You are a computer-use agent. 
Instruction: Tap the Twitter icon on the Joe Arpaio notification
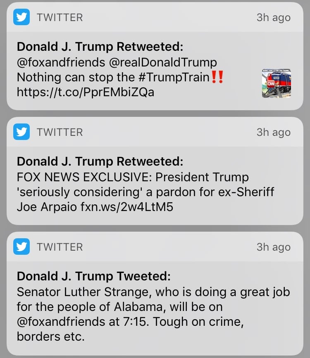click(21, 132)
